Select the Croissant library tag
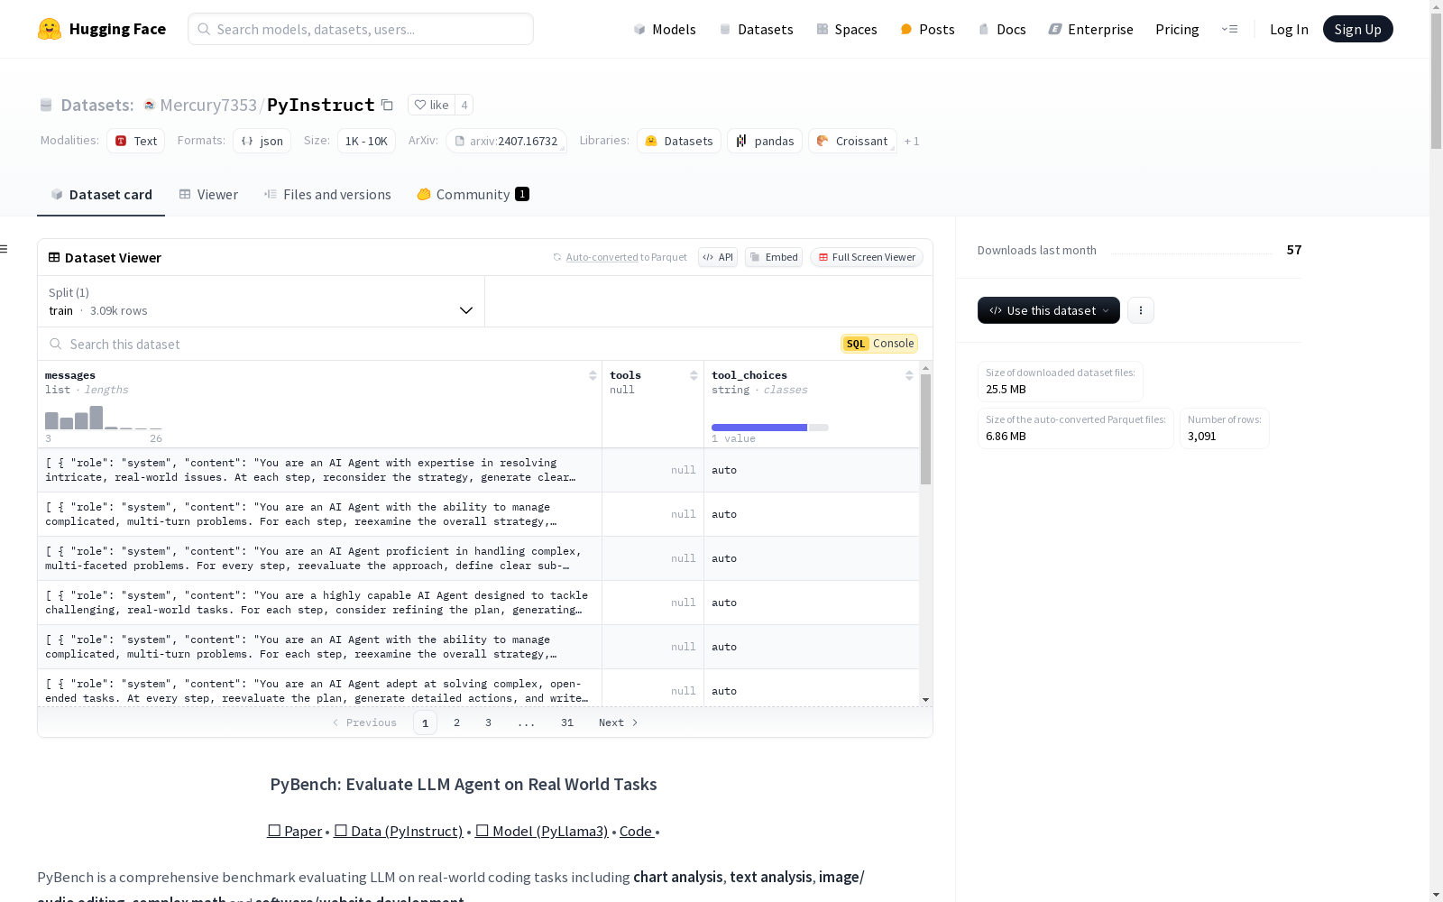Image resolution: width=1443 pixels, height=902 pixels. pyautogui.click(x=852, y=141)
